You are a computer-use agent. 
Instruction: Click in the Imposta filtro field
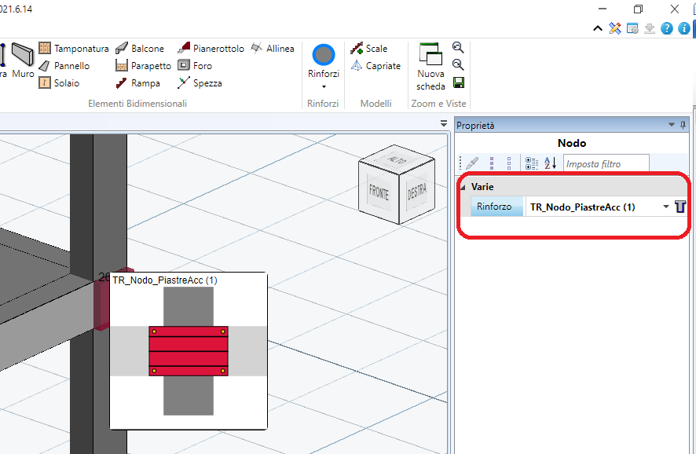(x=606, y=163)
